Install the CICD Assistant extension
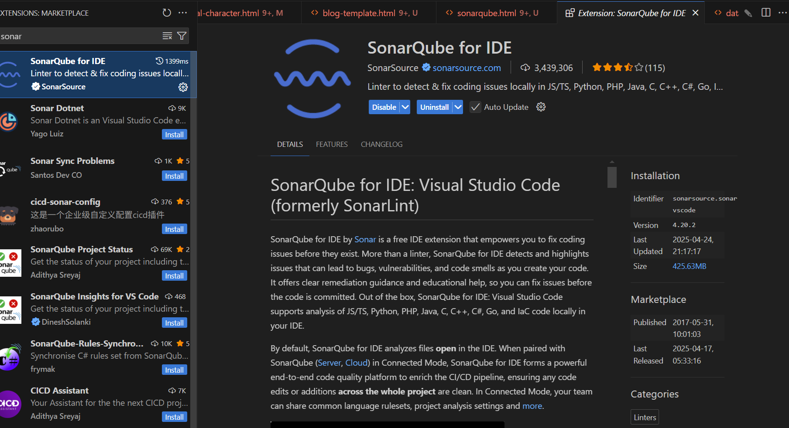789x428 pixels. (x=174, y=417)
